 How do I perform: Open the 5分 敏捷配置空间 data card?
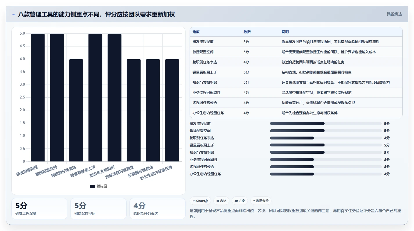pos(98,209)
